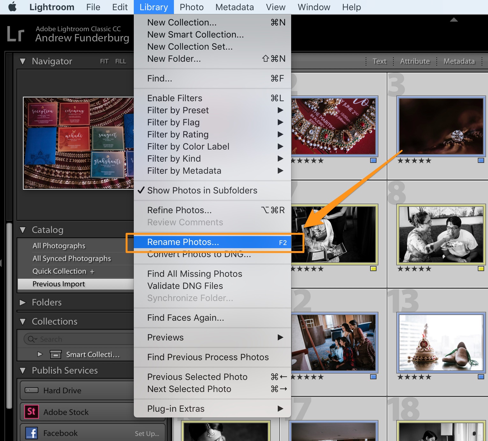The image size is (488, 441).
Task: Click the Smart Collections box icon
Action: pyautogui.click(x=56, y=354)
